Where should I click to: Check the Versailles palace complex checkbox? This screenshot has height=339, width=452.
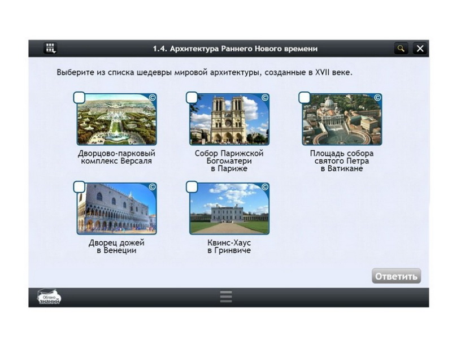coord(80,98)
